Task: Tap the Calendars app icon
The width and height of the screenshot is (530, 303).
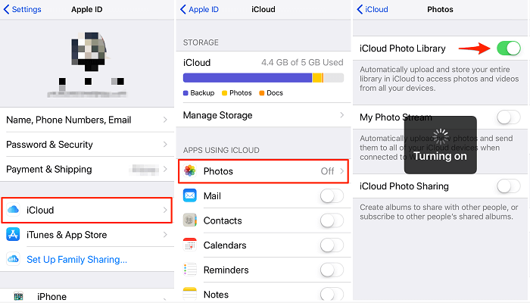Action: click(190, 245)
